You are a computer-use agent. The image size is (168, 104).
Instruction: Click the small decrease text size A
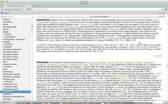(159, 16)
